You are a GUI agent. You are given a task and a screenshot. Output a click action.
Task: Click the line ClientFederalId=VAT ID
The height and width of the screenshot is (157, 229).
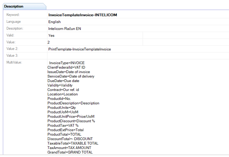(x=66, y=68)
